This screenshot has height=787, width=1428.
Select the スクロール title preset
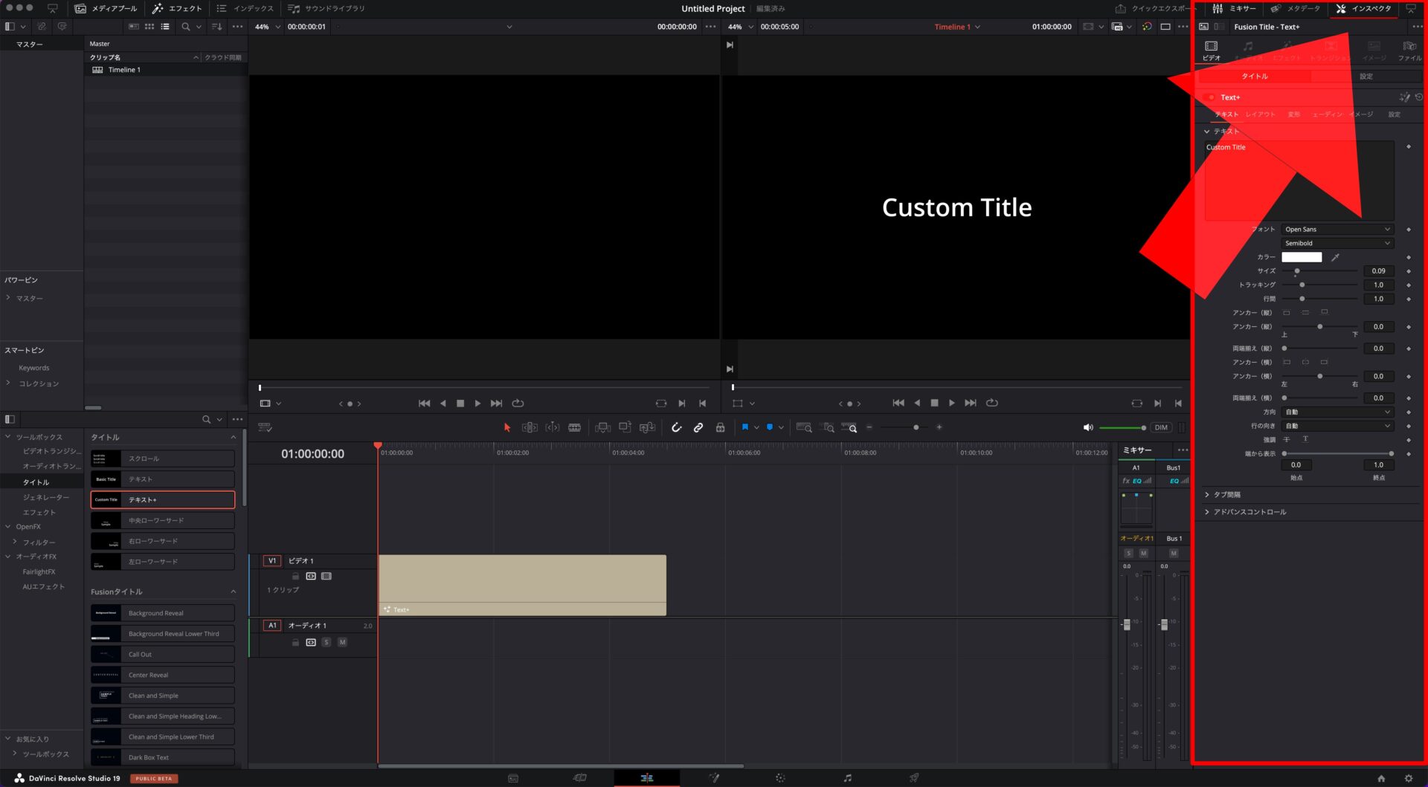pos(163,459)
